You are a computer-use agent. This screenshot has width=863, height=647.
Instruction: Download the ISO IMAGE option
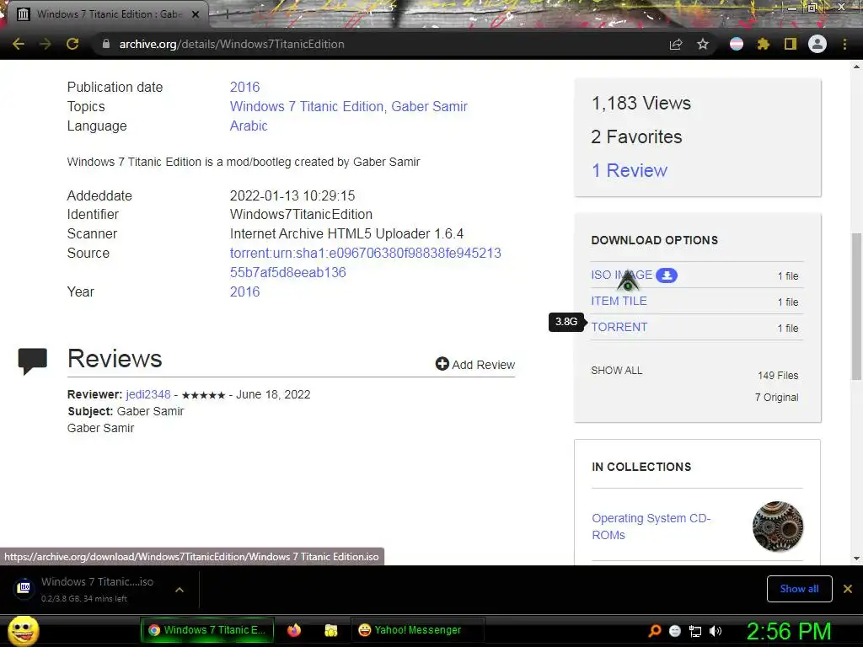621,275
